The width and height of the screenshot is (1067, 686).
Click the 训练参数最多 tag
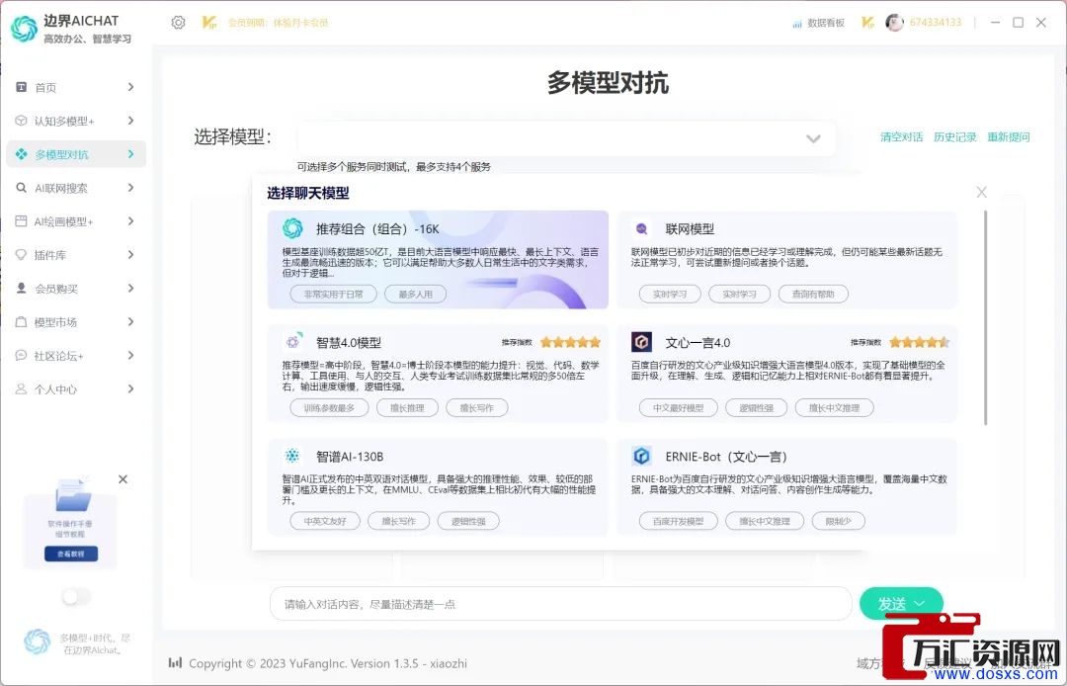coord(329,407)
